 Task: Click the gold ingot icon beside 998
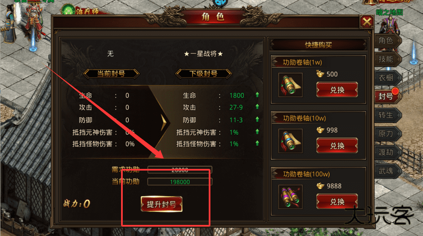click(x=320, y=130)
